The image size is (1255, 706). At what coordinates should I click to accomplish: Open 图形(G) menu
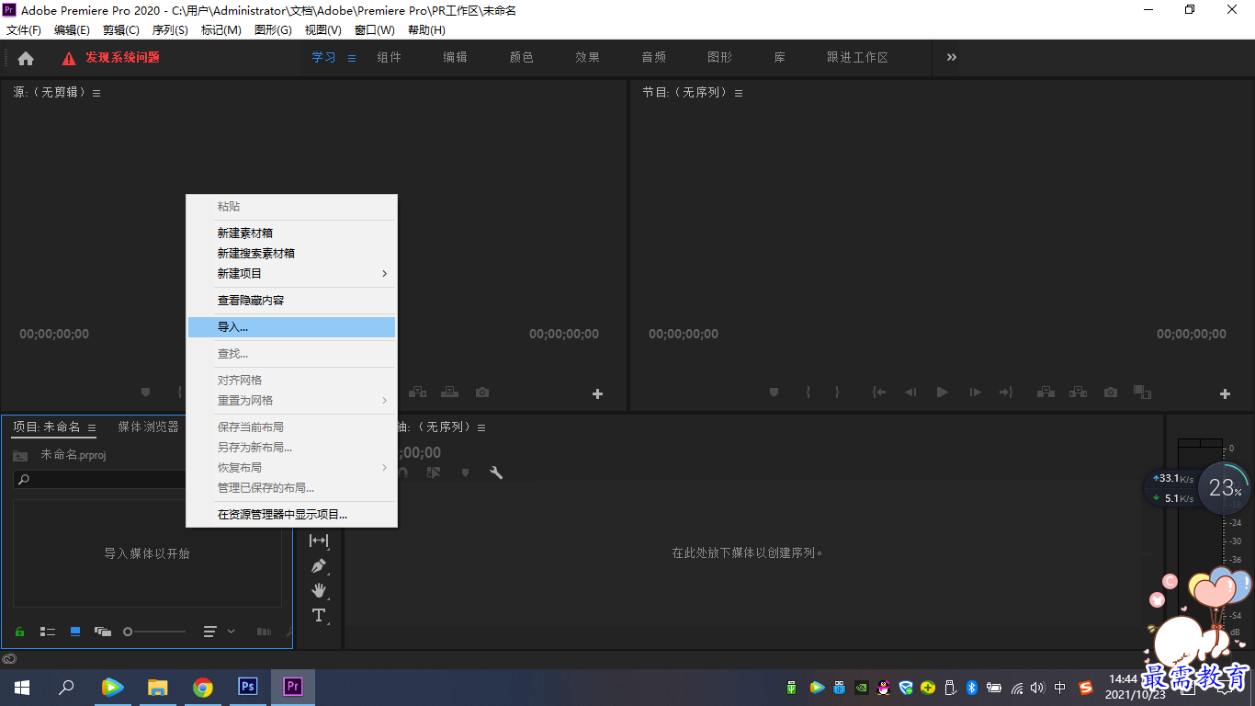point(273,30)
